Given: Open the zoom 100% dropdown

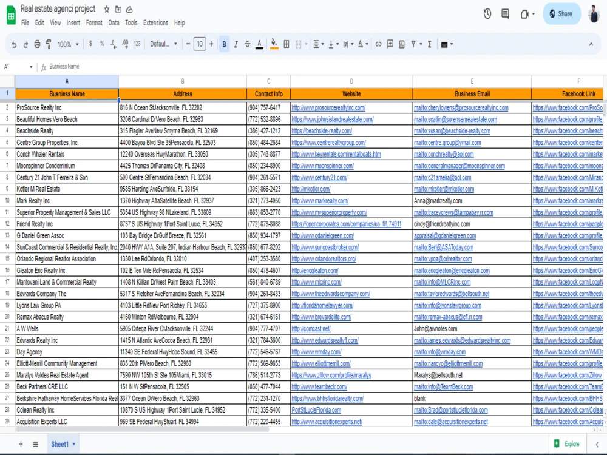Looking at the screenshot, I should click(68, 44).
